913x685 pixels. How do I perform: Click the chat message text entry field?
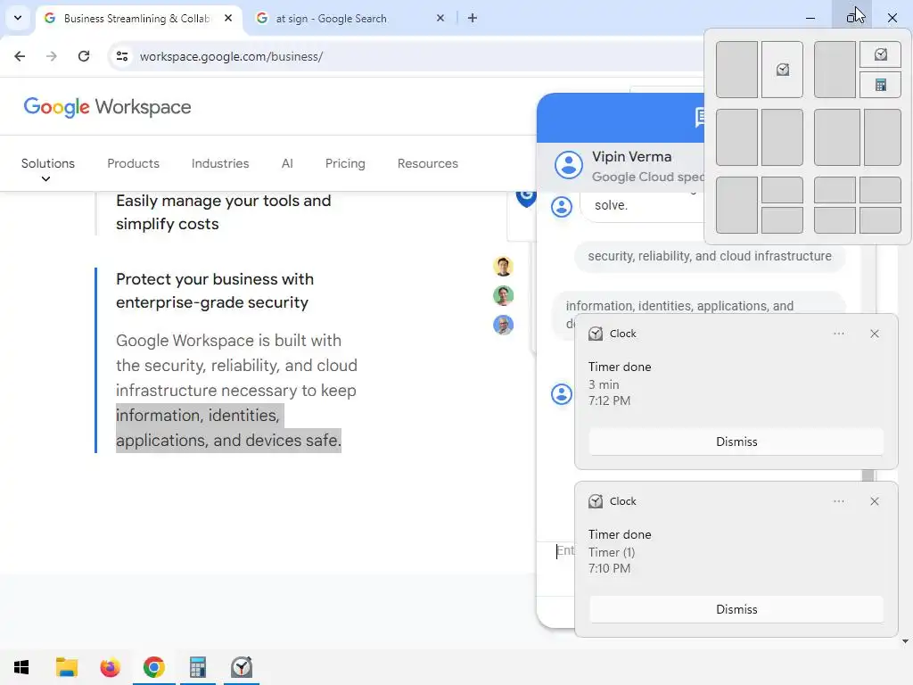[x=564, y=551]
